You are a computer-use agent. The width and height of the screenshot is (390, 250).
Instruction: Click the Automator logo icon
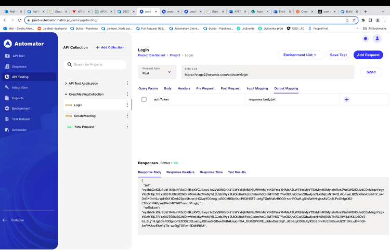[x=8, y=44]
